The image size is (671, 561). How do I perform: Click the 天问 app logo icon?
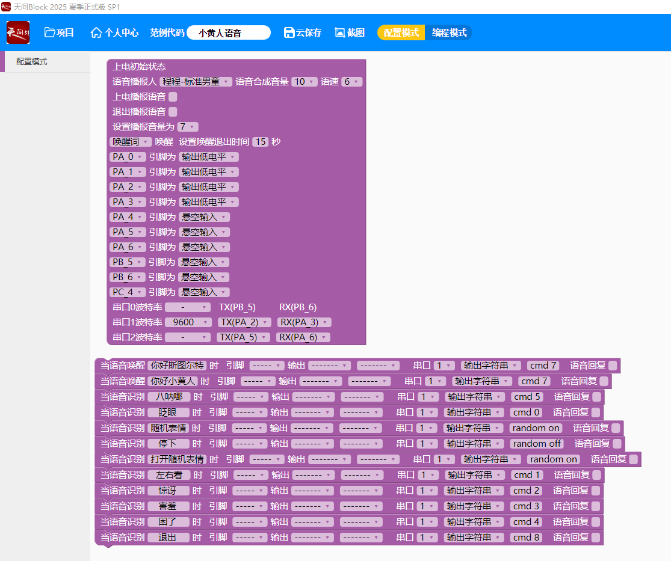[18, 32]
